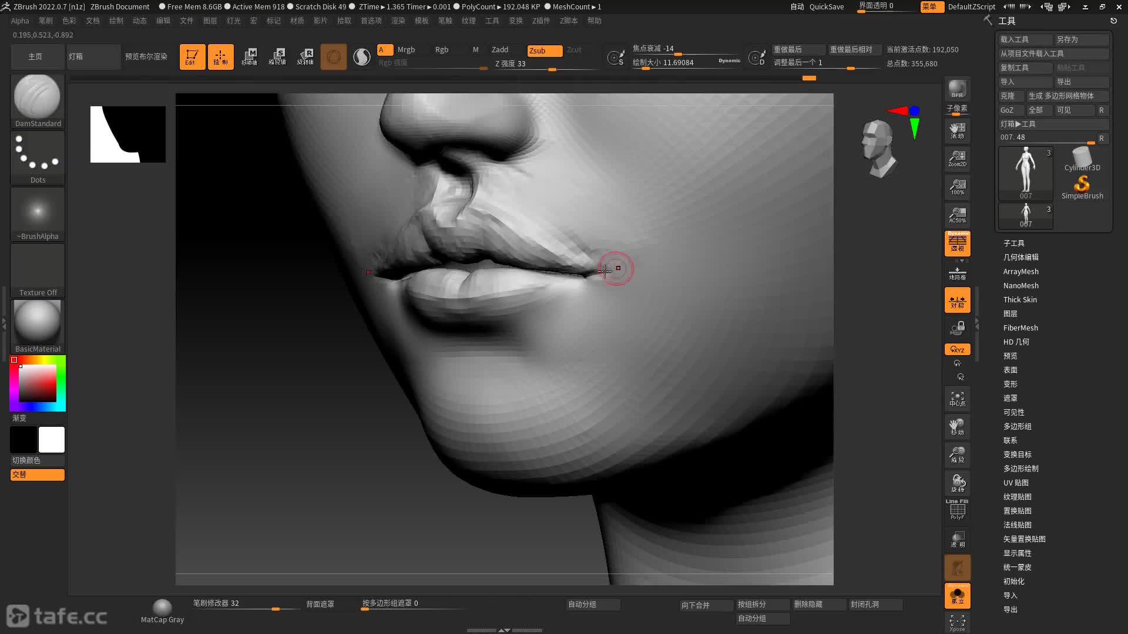Screen dimensions: 1128x634
Task: Toggle the solo isolate icon
Action: (x=957, y=596)
